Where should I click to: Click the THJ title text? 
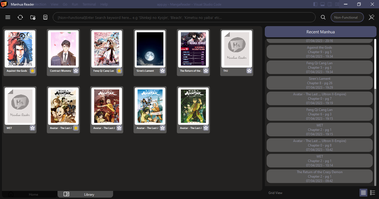226,71
